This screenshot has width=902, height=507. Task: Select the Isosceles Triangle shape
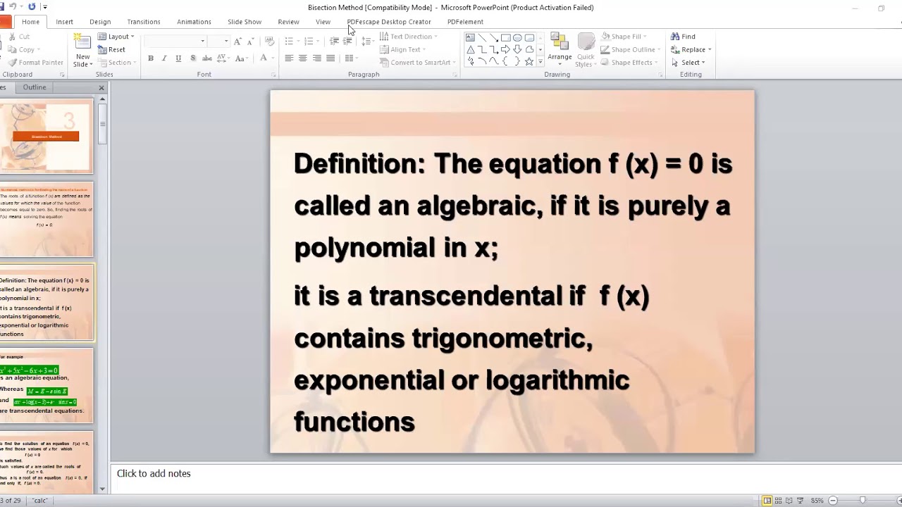click(471, 50)
